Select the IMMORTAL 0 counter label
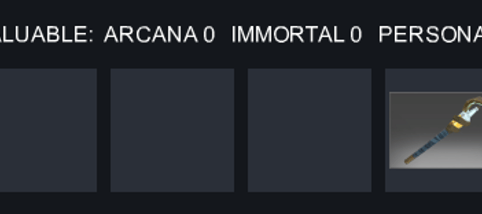 point(296,34)
